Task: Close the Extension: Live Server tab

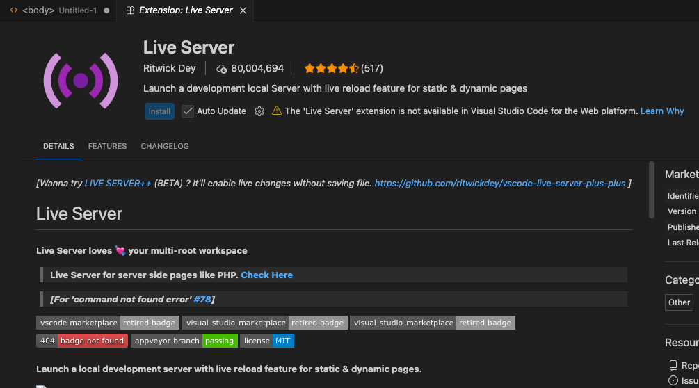Action: [243, 10]
